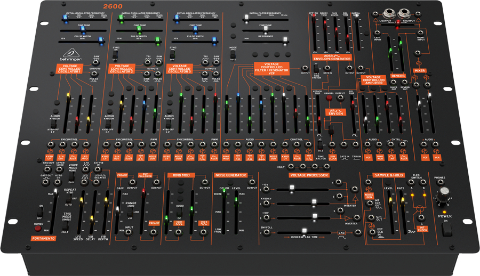480x276 pixels.
Task: Toggle the Ring Mod AUDIO/DC switch
Action: point(180,213)
